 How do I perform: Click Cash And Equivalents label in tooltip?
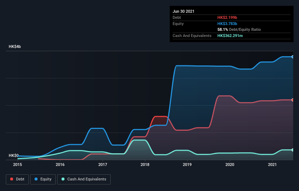(x=192, y=36)
